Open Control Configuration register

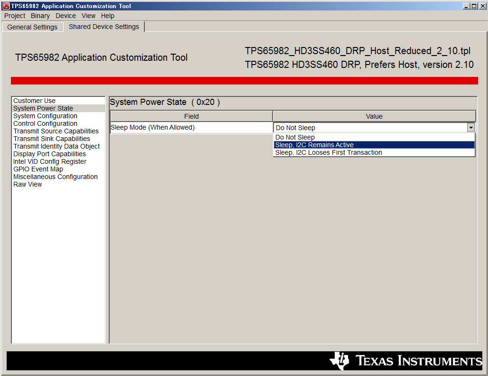(58, 123)
